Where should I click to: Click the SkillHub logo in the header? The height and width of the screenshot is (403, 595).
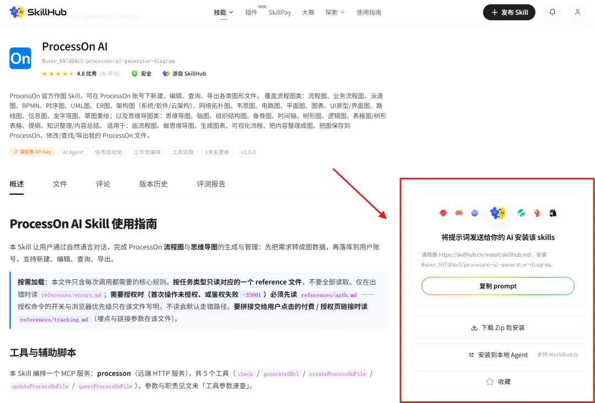tap(37, 12)
